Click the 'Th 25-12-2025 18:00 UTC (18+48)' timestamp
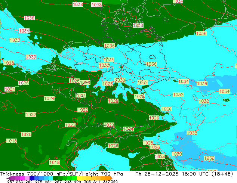The width and height of the screenshot is (237, 183). point(184,174)
